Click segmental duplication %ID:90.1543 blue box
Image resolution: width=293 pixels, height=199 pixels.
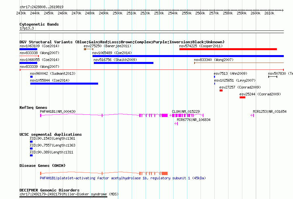[31, 142]
